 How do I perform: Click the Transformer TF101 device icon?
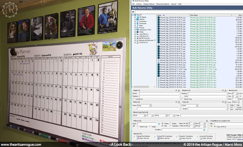(137, 30)
